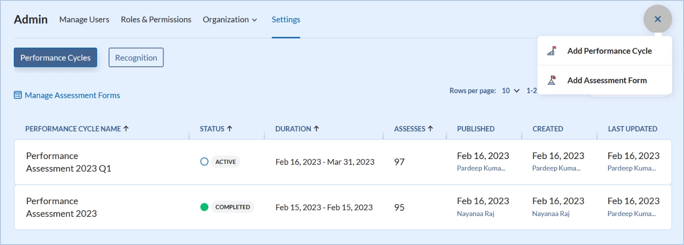Sort by Performance Cycle Name arrow
The width and height of the screenshot is (684, 245).
[126, 129]
